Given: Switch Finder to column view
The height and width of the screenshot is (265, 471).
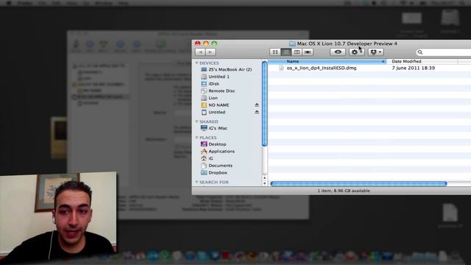Looking at the screenshot, I should [297, 52].
